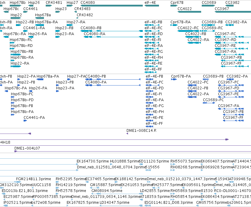Select the CR43481 gene label
This screenshot has height=207, width=251.
[x=54, y=3]
